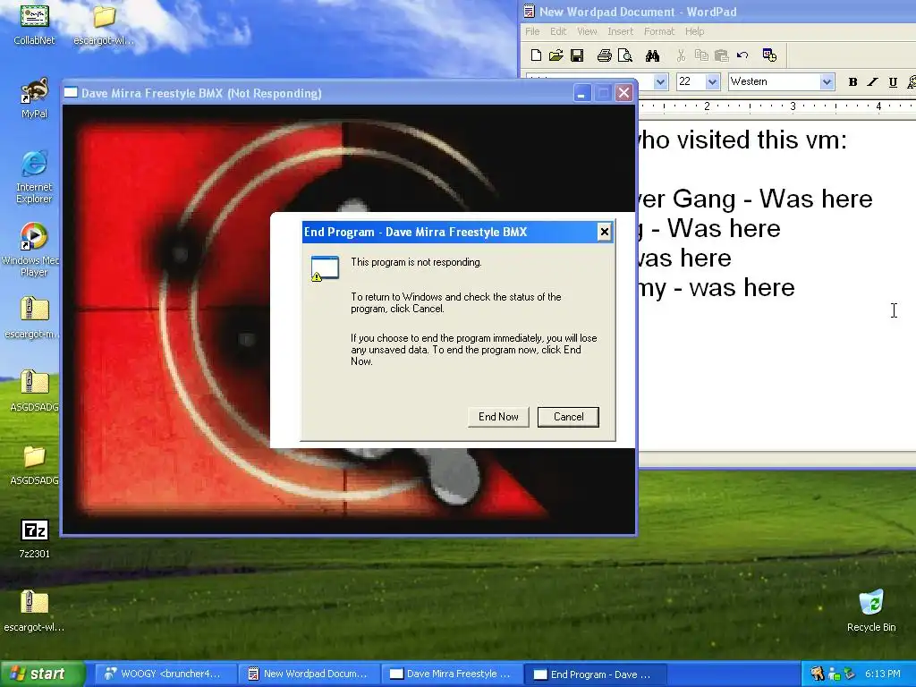Select End Program taskbar button
916x687 pixels.
594,674
